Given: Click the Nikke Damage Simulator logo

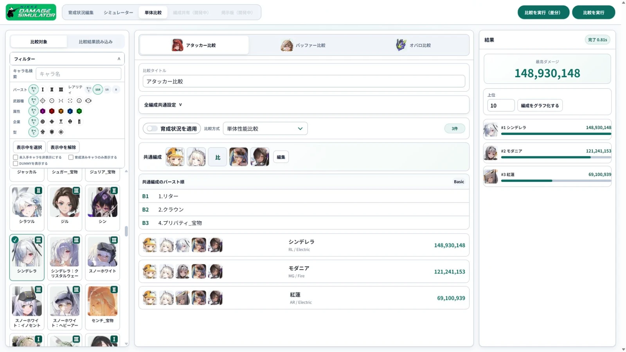Looking at the screenshot, I should (x=31, y=12).
